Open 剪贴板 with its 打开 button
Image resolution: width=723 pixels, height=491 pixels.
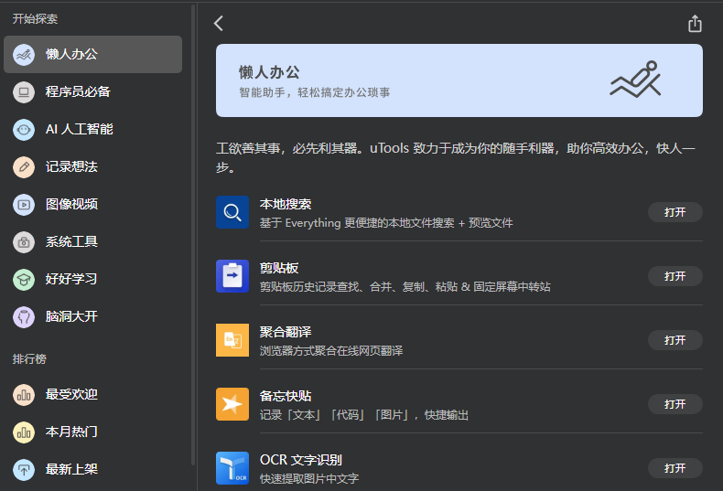click(x=675, y=276)
